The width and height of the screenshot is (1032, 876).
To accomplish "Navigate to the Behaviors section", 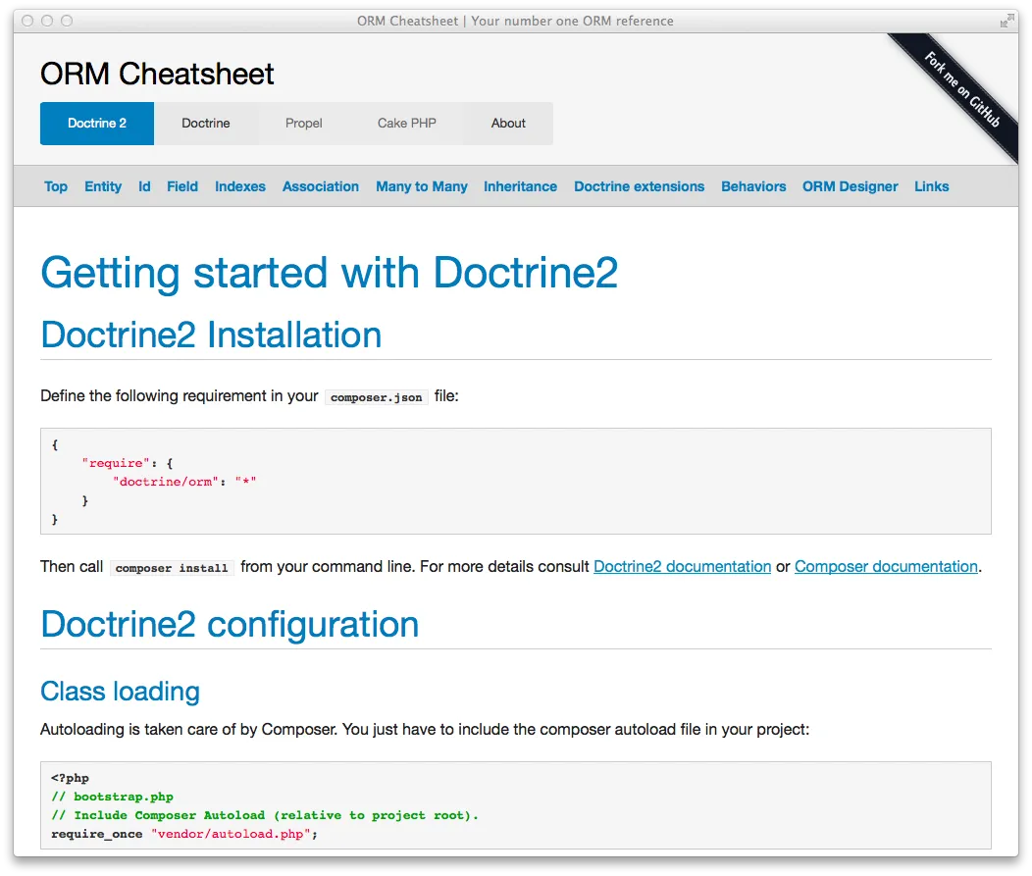I will click(753, 186).
